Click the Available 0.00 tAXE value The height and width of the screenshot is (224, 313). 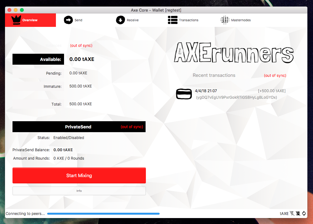coord(82,59)
